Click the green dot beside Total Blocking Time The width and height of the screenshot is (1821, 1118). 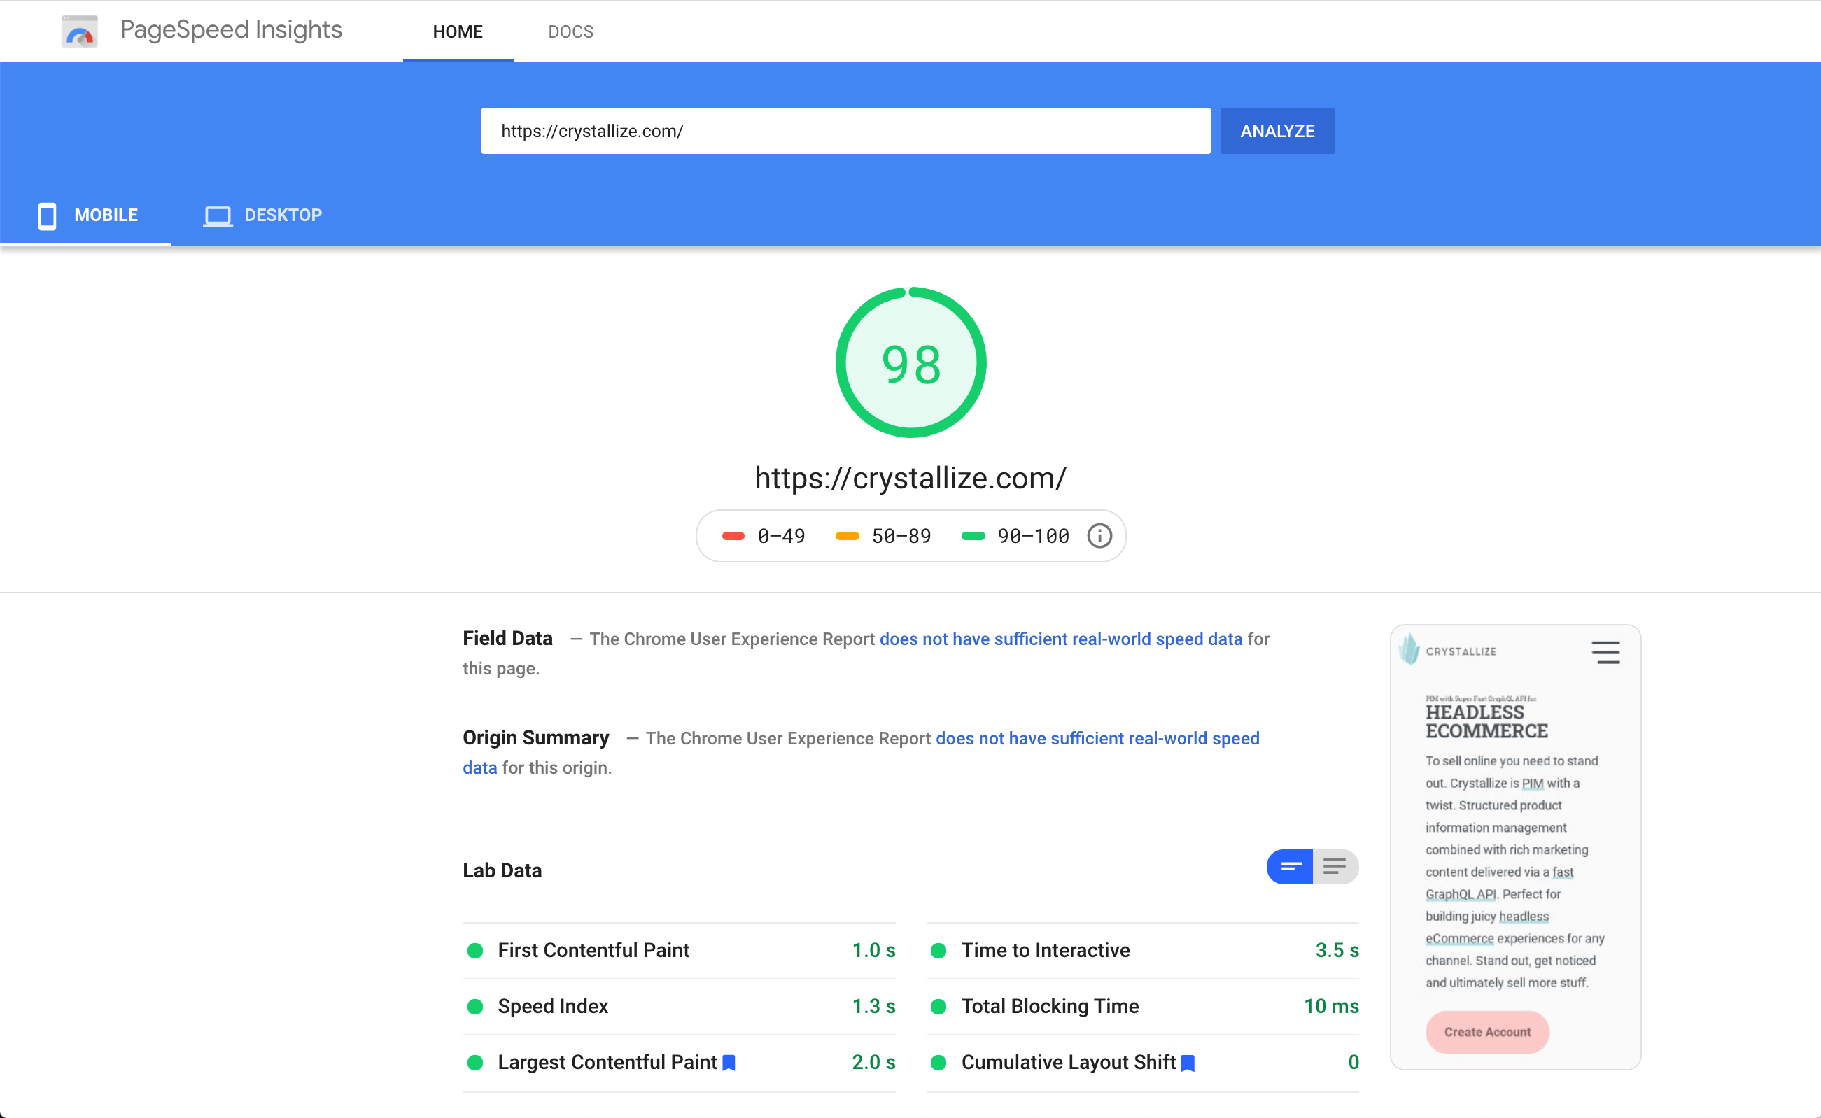(938, 1007)
